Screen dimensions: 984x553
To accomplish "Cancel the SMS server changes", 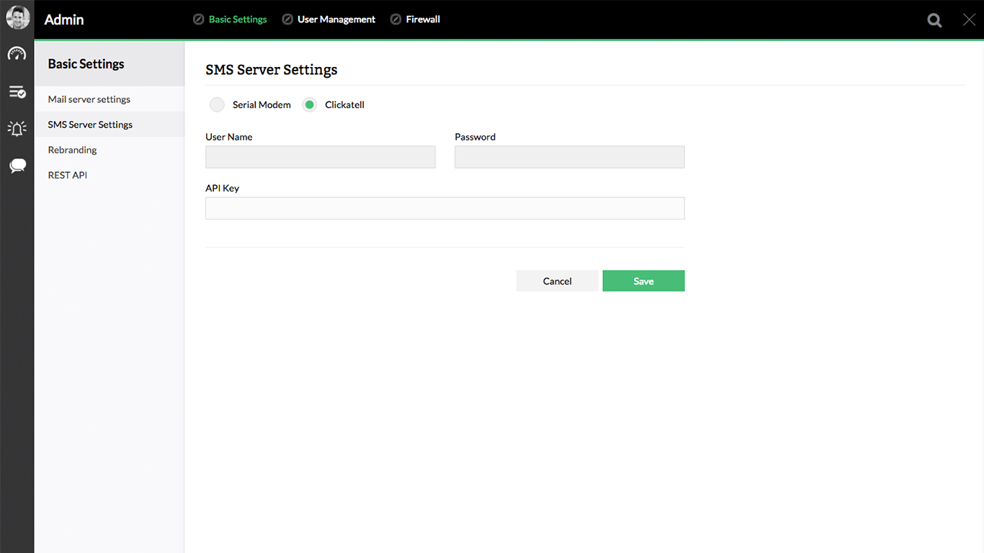I will (557, 281).
